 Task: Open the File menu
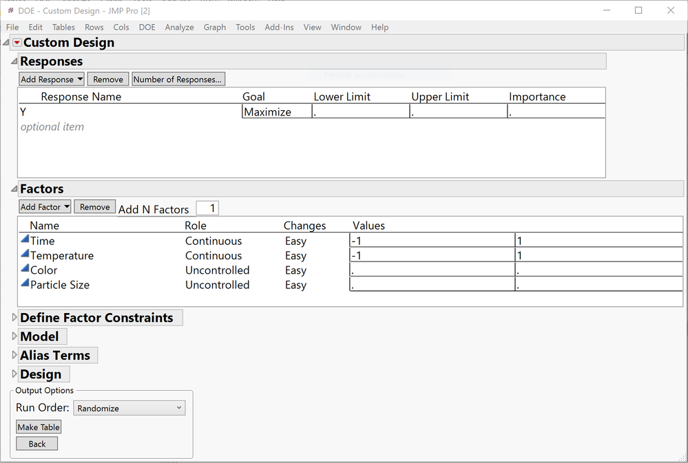pos(12,28)
